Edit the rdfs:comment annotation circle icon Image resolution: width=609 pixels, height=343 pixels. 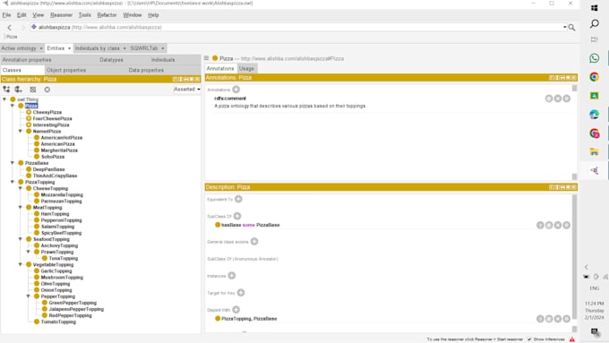(567, 99)
